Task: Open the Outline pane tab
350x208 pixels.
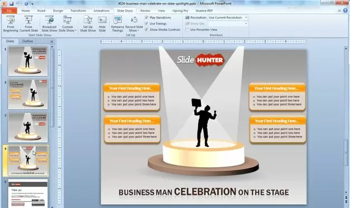Action: [27, 41]
